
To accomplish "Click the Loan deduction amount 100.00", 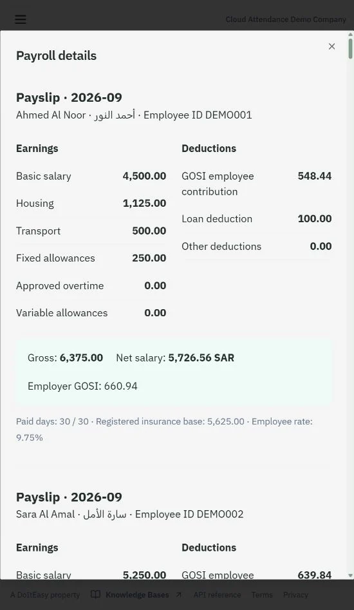I will point(315,218).
